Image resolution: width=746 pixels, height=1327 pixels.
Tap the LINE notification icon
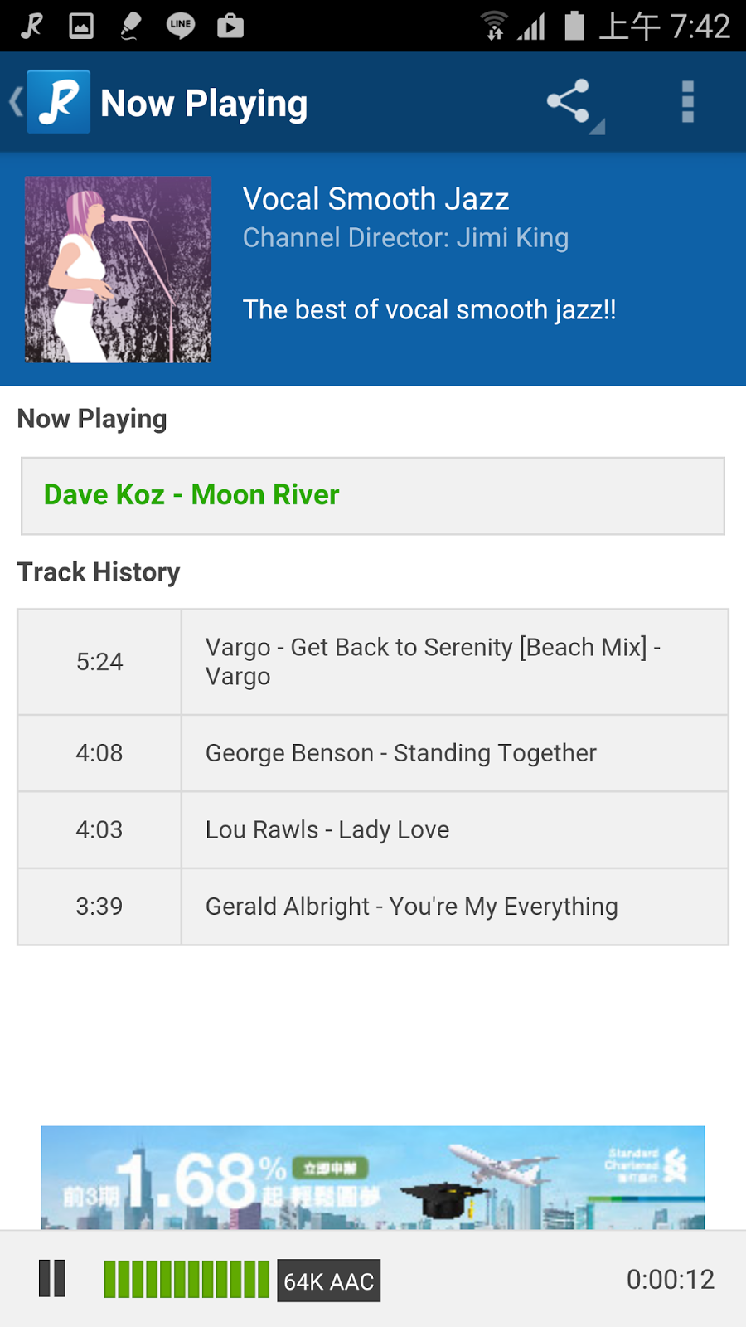point(181,26)
